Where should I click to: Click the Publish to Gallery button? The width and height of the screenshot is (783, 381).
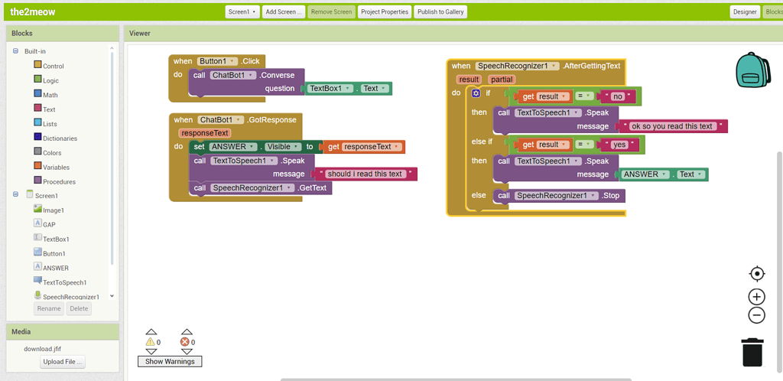[440, 12]
